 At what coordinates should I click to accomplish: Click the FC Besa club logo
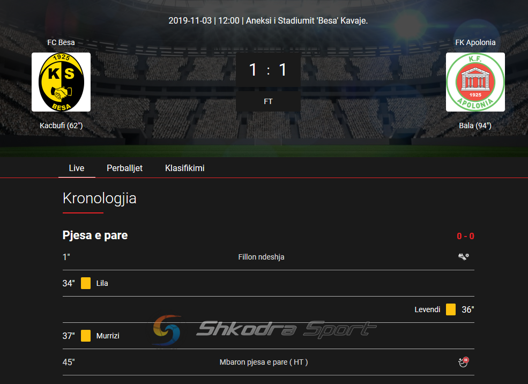(61, 82)
